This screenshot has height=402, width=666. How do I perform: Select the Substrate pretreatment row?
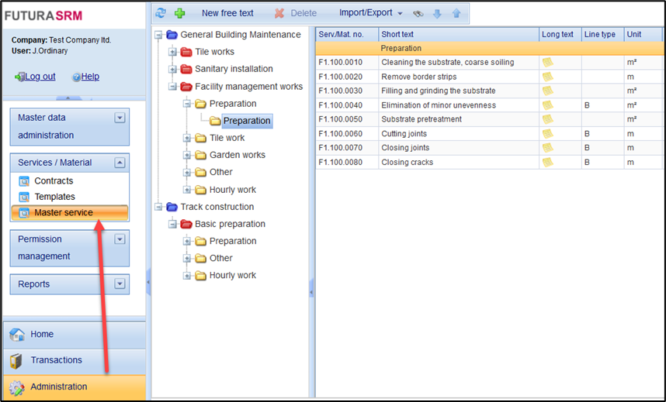coord(421,119)
